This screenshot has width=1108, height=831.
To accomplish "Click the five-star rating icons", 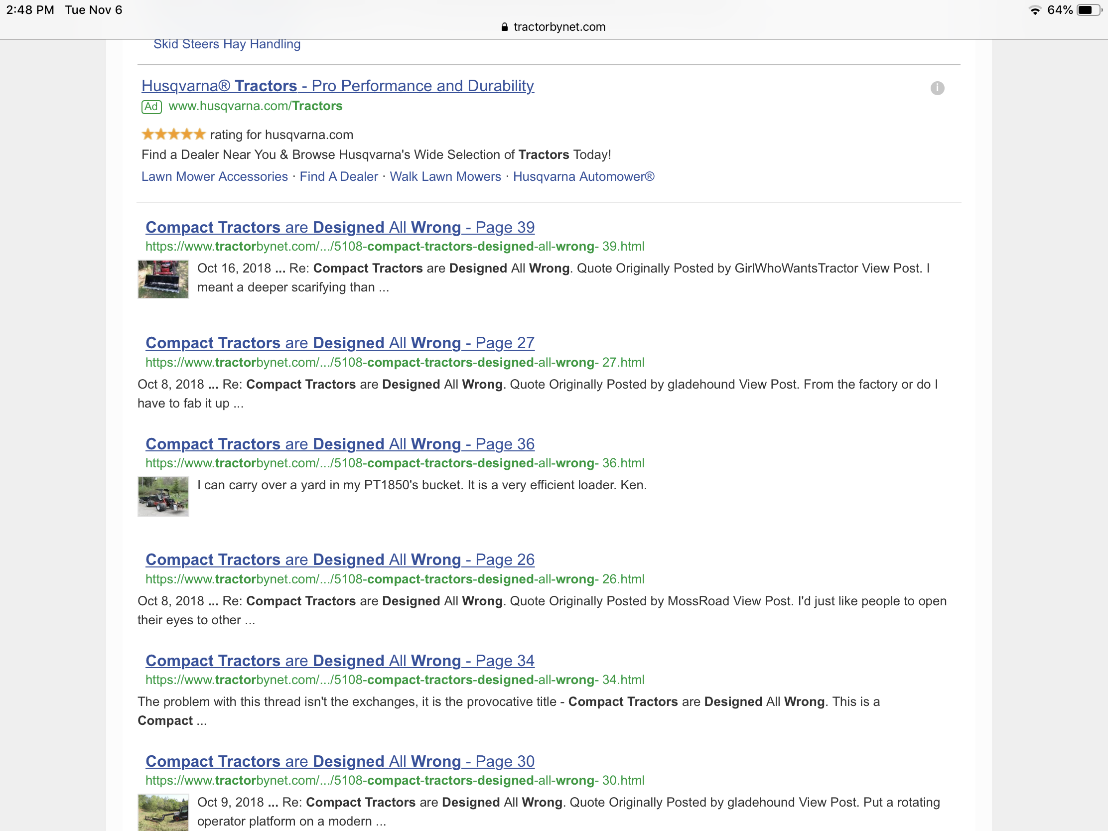I will (173, 134).
